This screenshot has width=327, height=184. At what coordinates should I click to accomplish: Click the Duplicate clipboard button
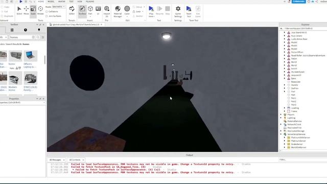coord(7,16)
